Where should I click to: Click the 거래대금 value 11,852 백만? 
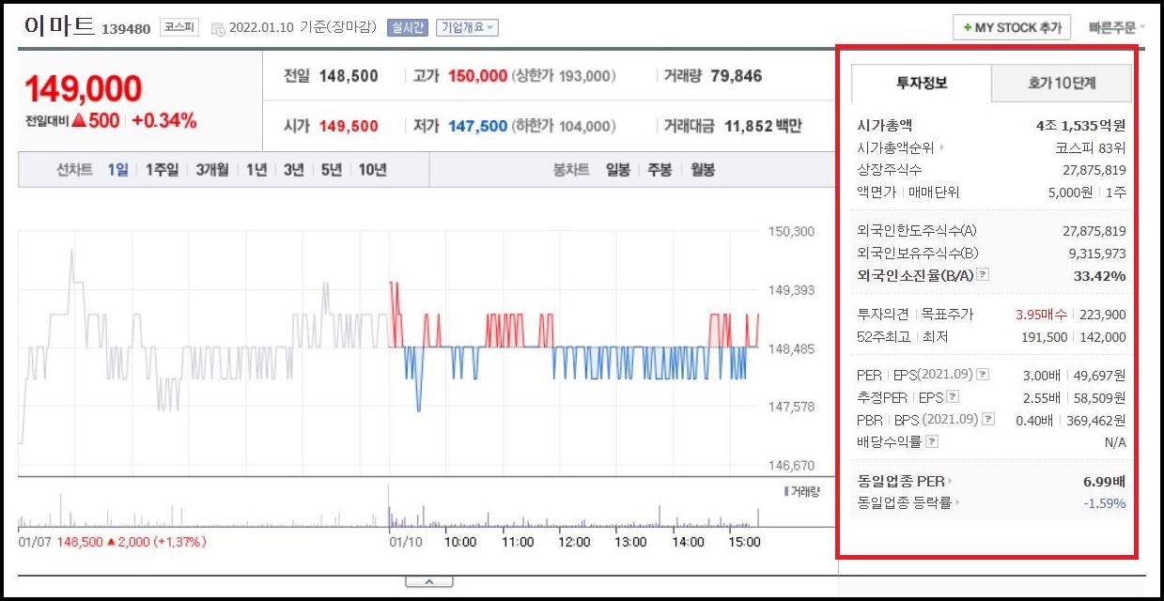764,126
